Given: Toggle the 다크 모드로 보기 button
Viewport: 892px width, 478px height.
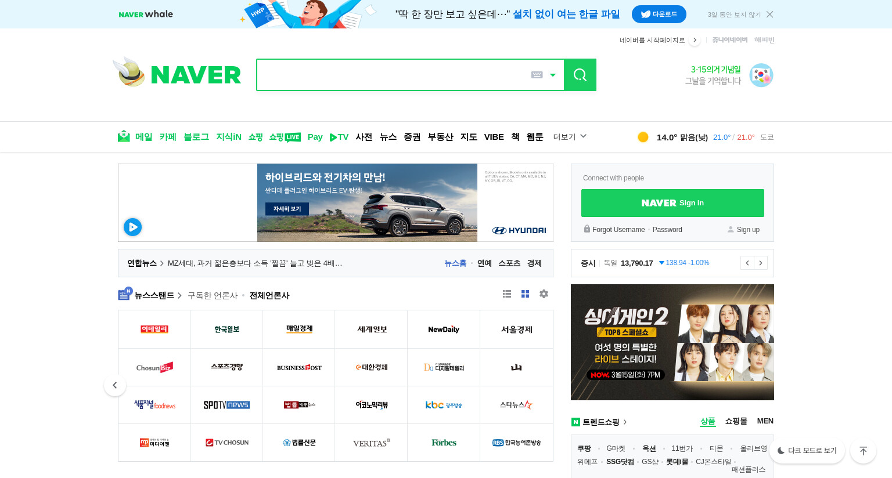Looking at the screenshot, I should click(807, 450).
